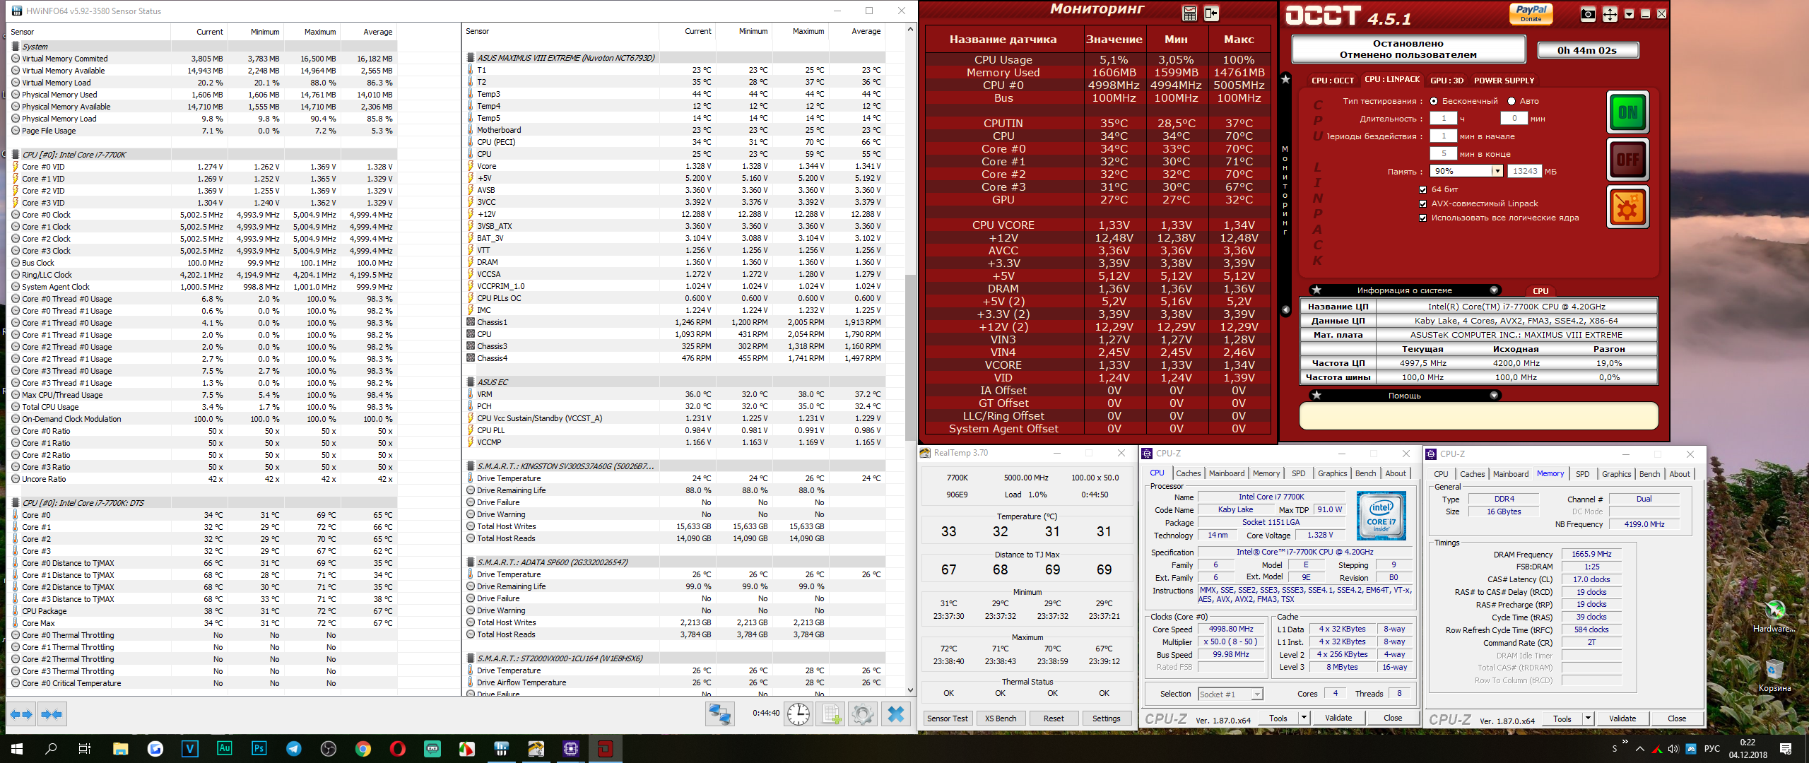Click the OCCT monitoring table view icon
Screen dimensions: 1809x763
click(1189, 13)
